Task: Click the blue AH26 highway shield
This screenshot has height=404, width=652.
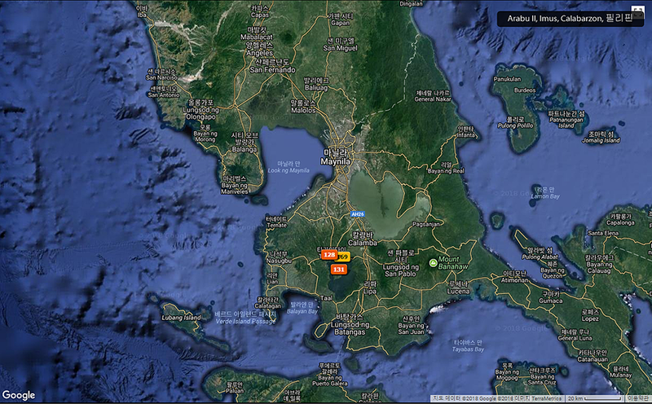Action: tap(358, 214)
